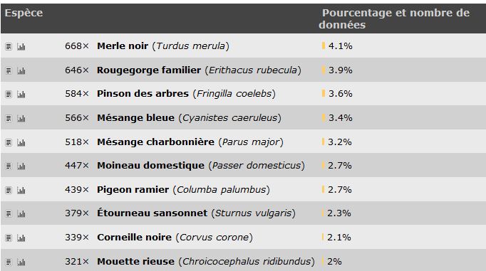
Task: Click the Espèce column header
Action: tap(24, 13)
